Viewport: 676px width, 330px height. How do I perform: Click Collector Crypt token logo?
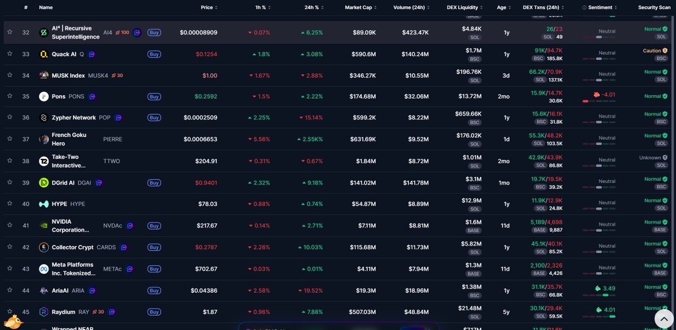click(43, 247)
